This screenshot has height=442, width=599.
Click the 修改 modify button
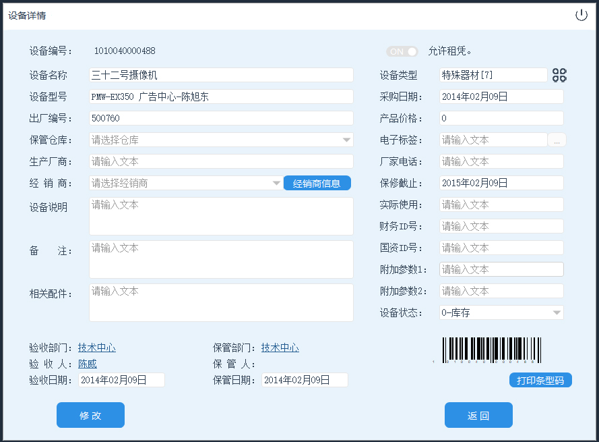click(x=90, y=415)
